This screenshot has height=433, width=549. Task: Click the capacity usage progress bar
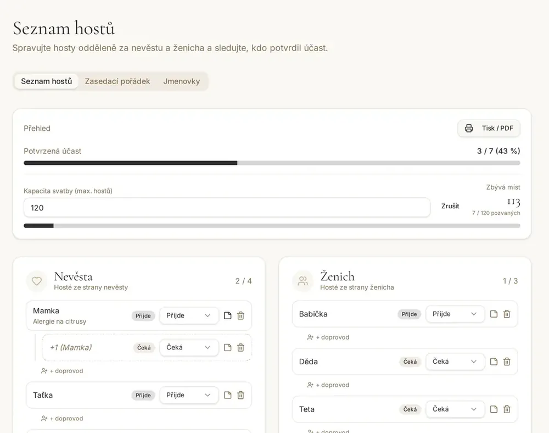coord(272,226)
